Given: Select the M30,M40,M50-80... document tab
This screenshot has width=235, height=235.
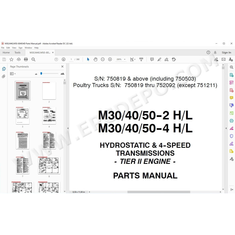Looking at the screenshot, I should [x=40, y=53].
